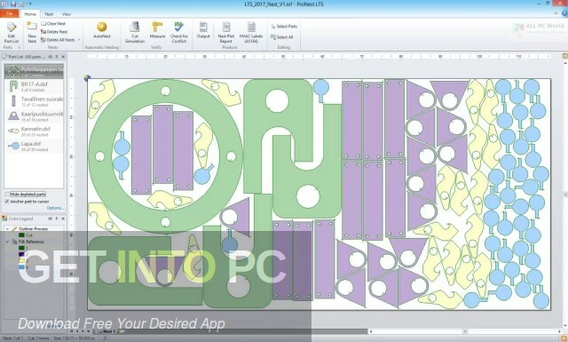Image resolution: width=568 pixels, height=342 pixels.
Task: Open Part List panel window position menu
Action: [51, 57]
